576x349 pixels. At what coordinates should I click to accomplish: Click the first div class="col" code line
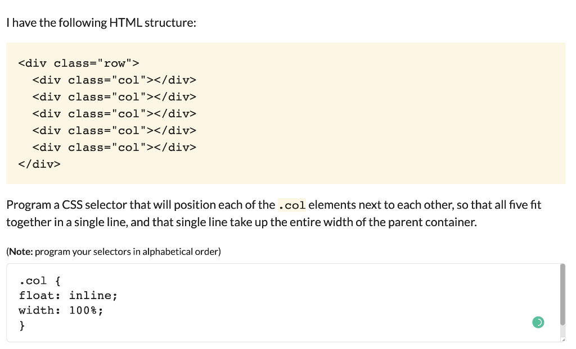(114, 80)
